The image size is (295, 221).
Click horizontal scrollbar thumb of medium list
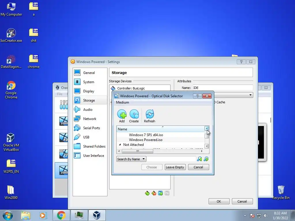point(137,151)
